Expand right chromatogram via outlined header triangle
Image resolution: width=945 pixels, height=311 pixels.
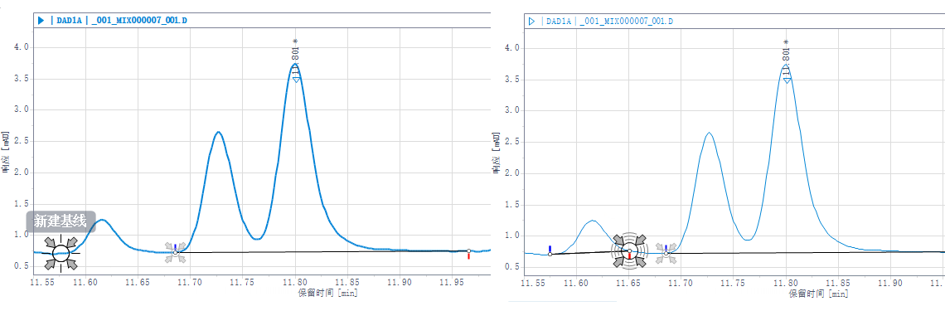click(531, 21)
